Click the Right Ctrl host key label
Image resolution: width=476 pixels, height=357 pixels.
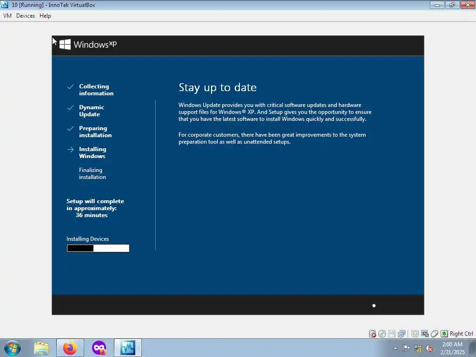462,334
